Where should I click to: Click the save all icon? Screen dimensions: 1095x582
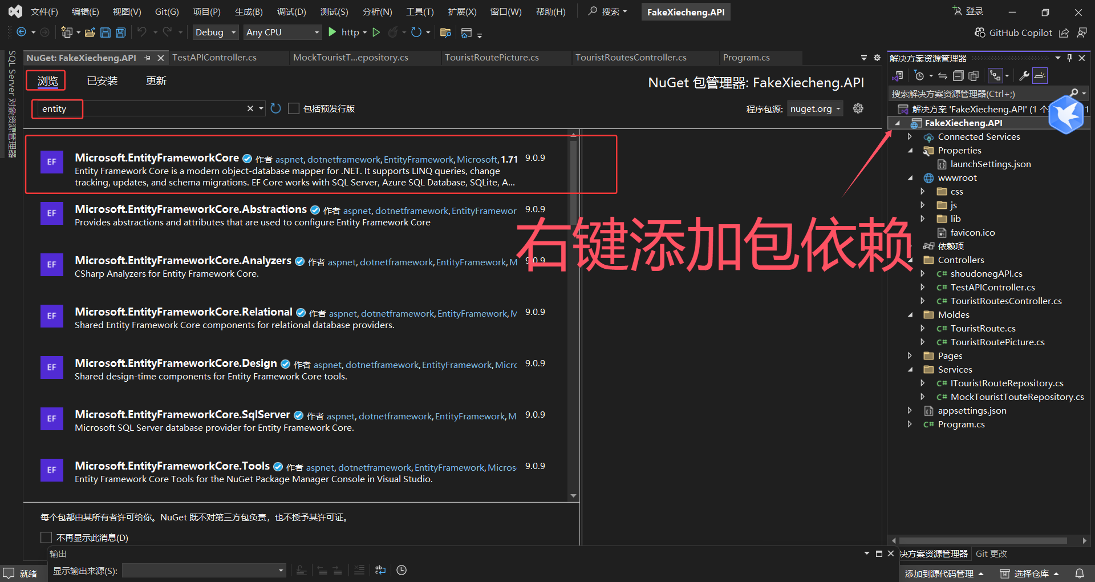(x=121, y=33)
